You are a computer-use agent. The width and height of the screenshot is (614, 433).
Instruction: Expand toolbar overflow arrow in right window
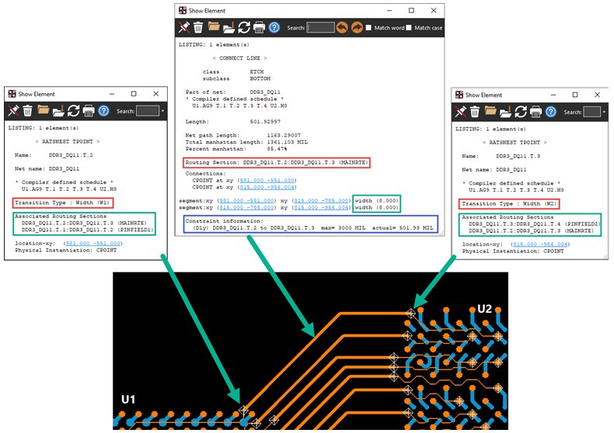605,113
